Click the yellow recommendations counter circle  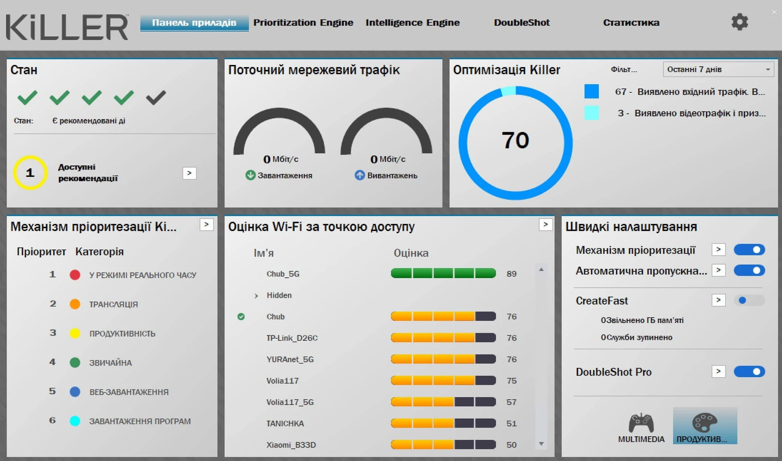tap(30, 173)
